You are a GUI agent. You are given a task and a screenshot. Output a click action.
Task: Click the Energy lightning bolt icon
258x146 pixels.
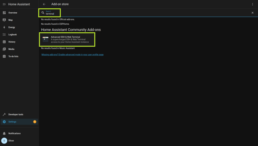point(4,27)
